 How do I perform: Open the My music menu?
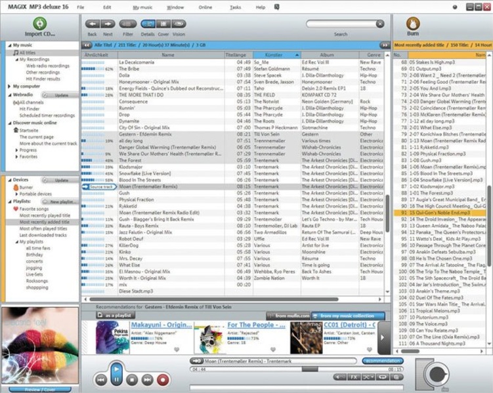[x=142, y=7]
